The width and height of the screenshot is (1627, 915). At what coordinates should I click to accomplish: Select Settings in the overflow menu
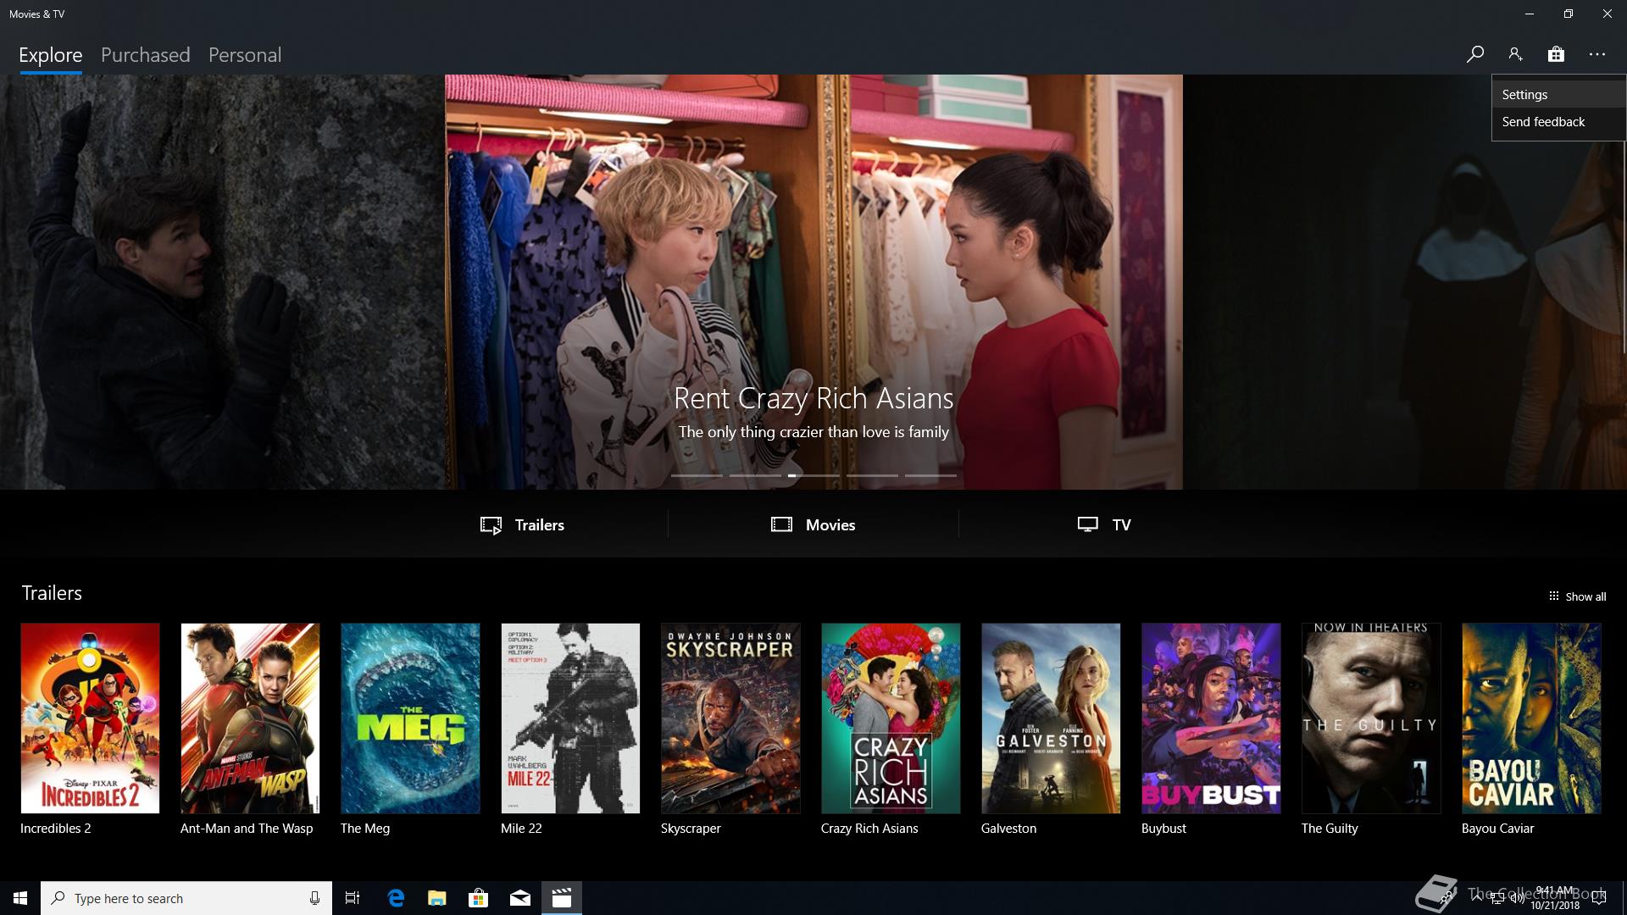tap(1558, 95)
